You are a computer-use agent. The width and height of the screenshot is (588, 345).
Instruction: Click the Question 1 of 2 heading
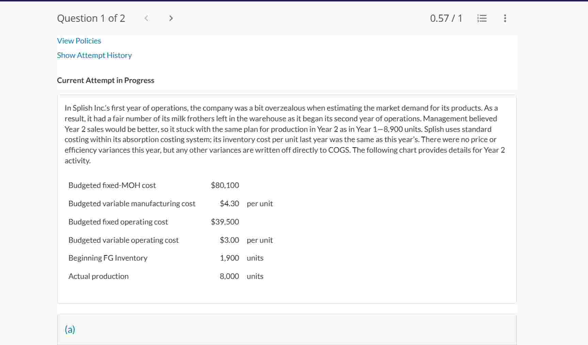tap(91, 18)
